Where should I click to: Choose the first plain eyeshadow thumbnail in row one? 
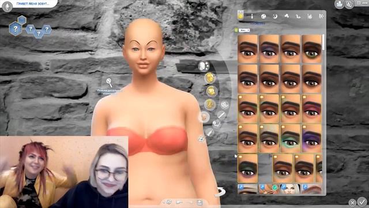point(248,49)
